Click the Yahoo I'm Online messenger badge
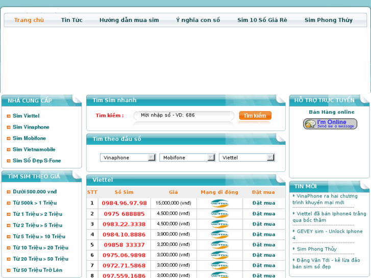 click(x=330, y=124)
